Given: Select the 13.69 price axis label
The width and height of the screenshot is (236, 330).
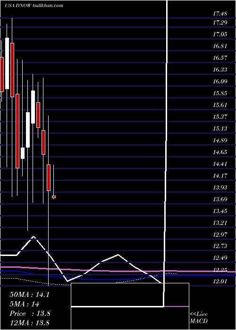Looking at the screenshot, I should 220,199.
